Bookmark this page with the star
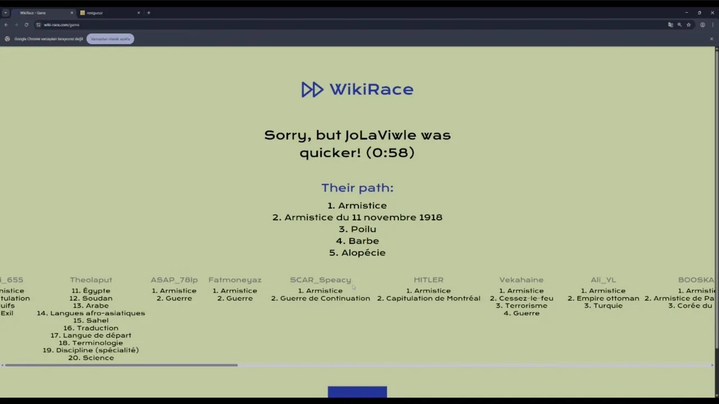719x404 pixels. (688, 25)
